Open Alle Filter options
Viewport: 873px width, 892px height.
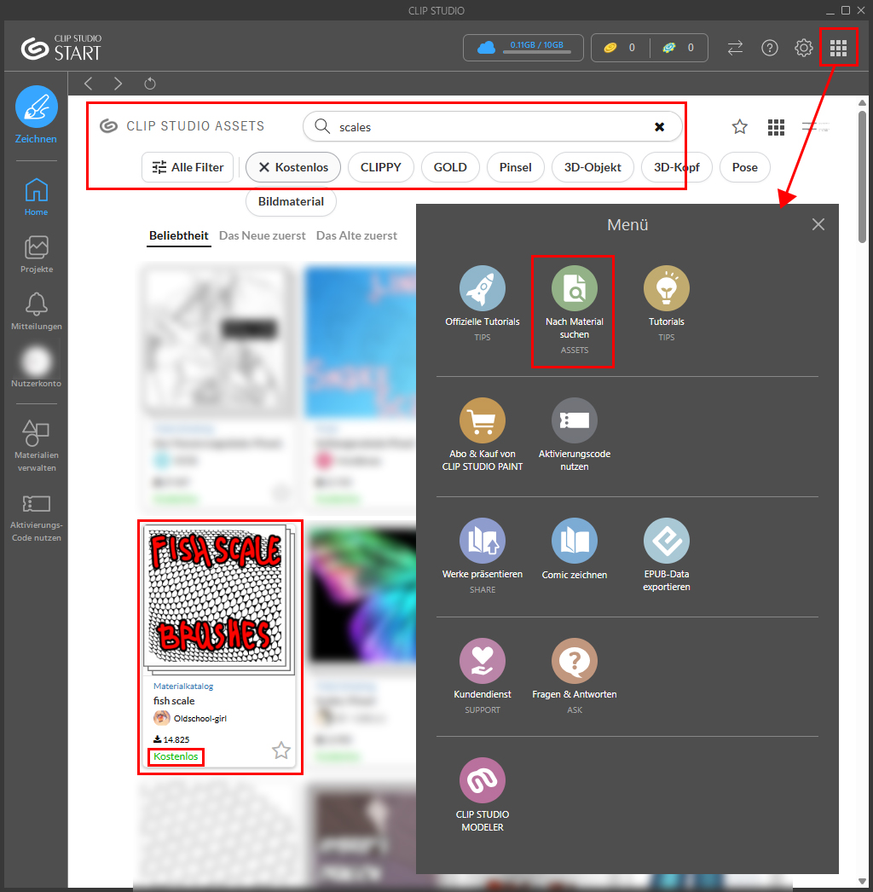click(188, 167)
